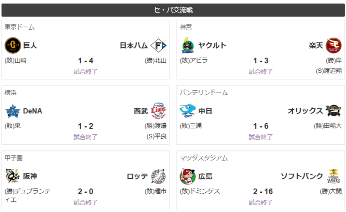346x212 pixels.
Task: Click the Chunichi Dragons logo
Action: [188, 111]
